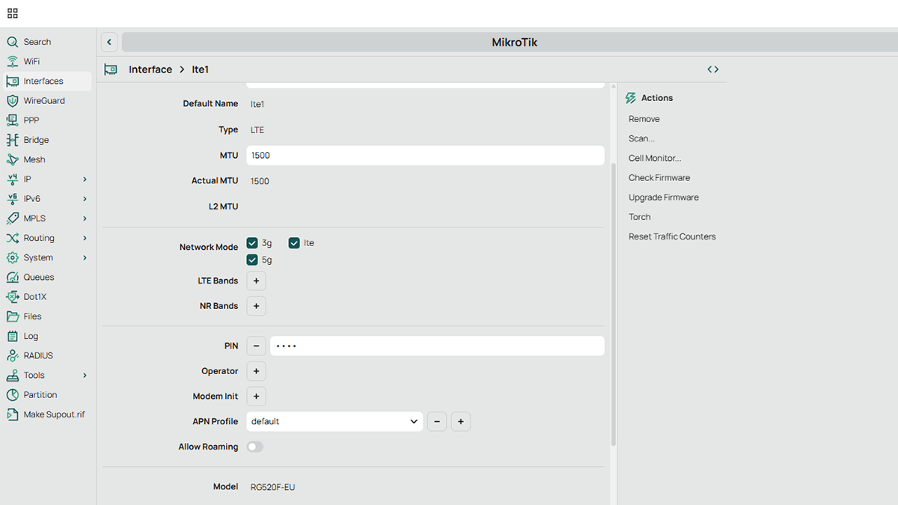Click the Upgrade Firmware action
This screenshot has width=898, height=505.
pyautogui.click(x=663, y=198)
